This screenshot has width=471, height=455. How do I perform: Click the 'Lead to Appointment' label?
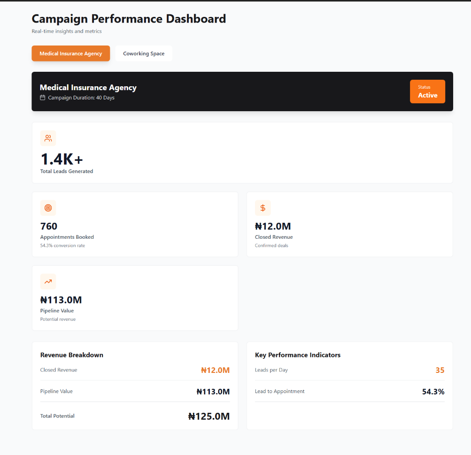[280, 391]
